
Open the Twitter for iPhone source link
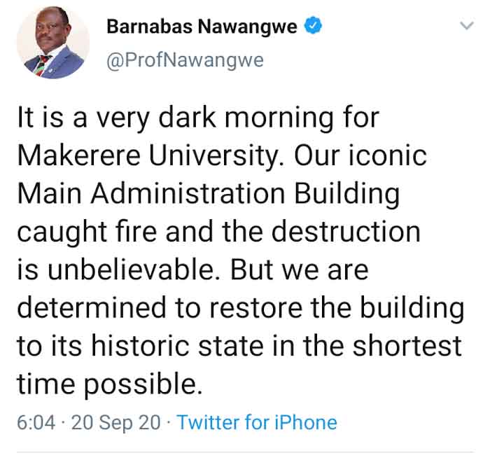(x=257, y=422)
